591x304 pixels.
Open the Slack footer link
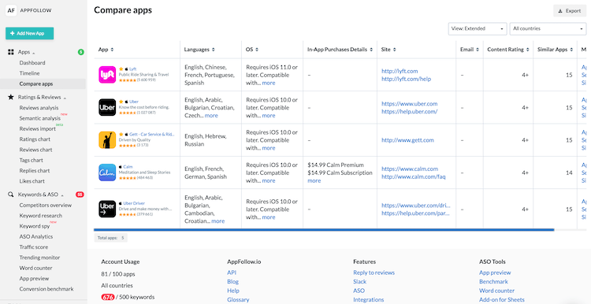(x=359, y=282)
